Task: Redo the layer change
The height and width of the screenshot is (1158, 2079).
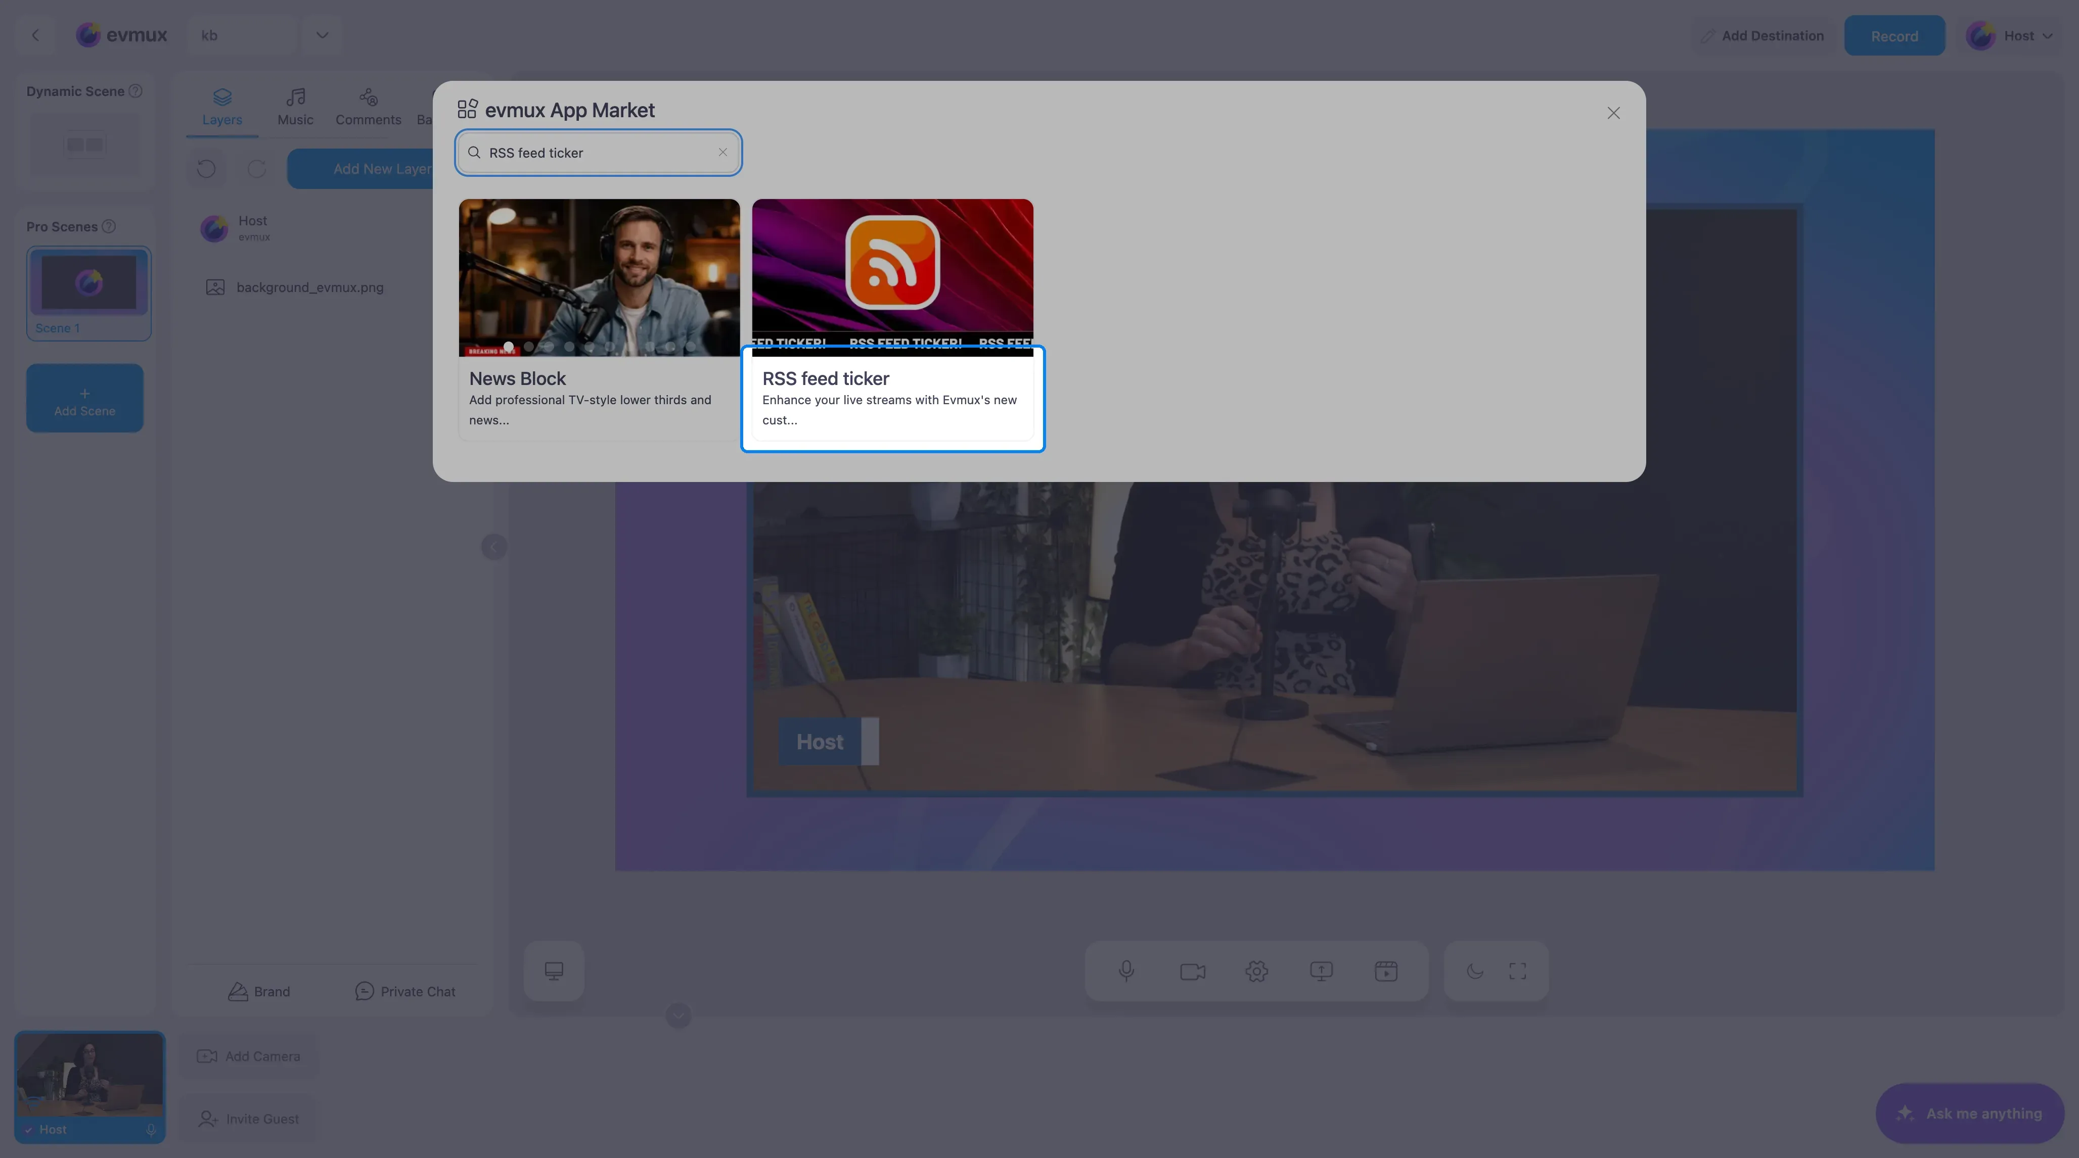Action: (x=257, y=169)
